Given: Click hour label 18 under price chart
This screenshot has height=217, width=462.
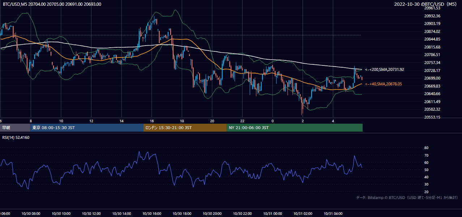Looking at the screenshot, I should pos(182,121).
